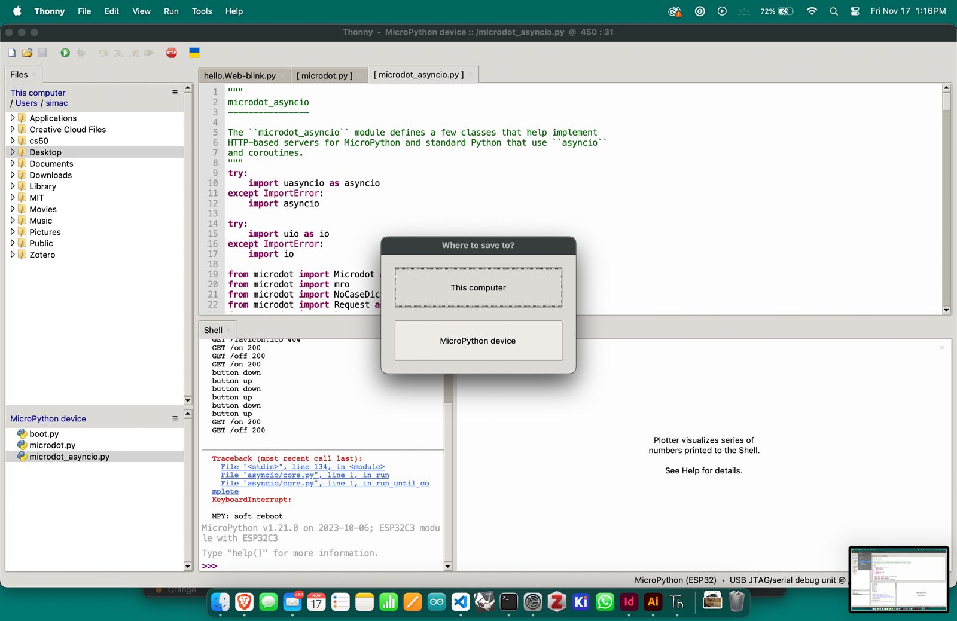Create a new file from toolbar
957x621 pixels.
click(12, 53)
